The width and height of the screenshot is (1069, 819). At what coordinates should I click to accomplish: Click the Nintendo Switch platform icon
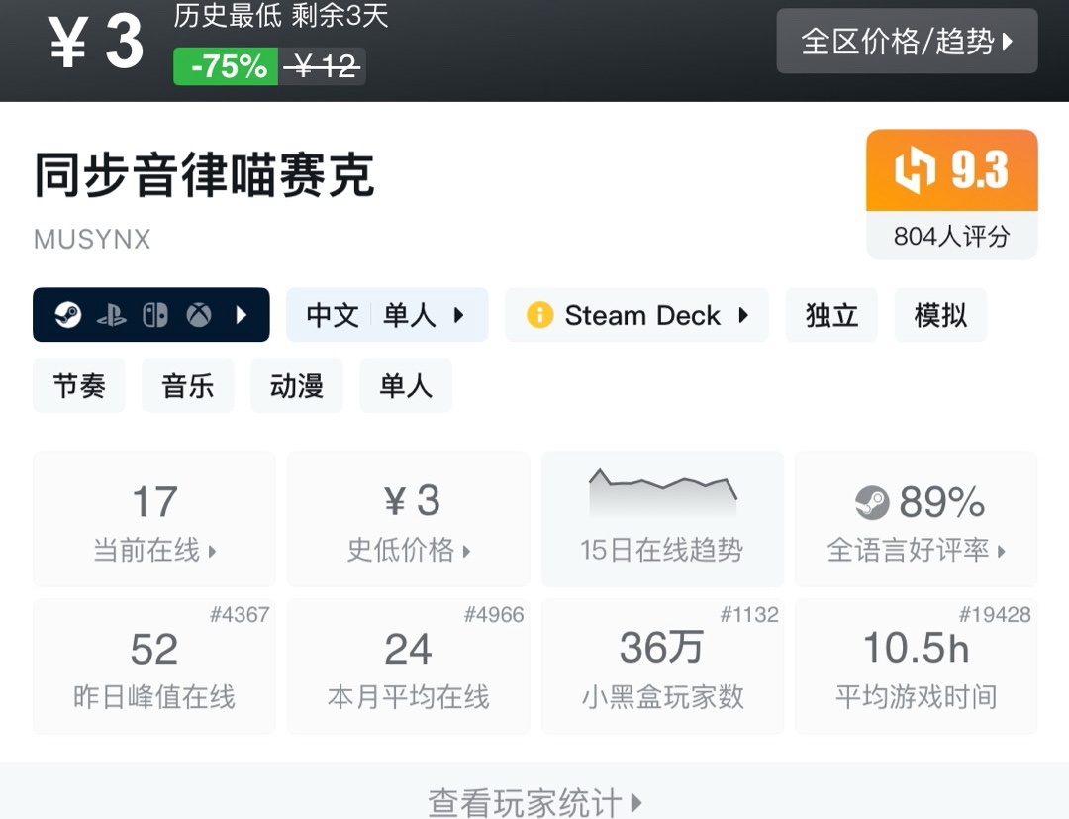(x=154, y=315)
